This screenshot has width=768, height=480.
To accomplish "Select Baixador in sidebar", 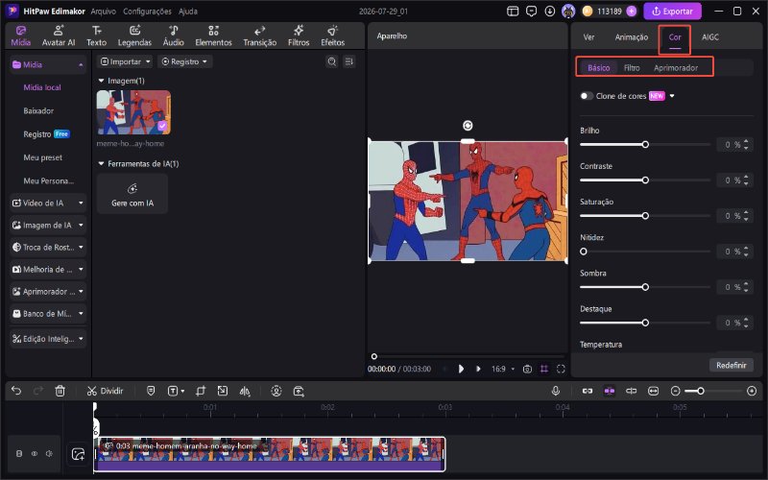I will [x=38, y=110].
